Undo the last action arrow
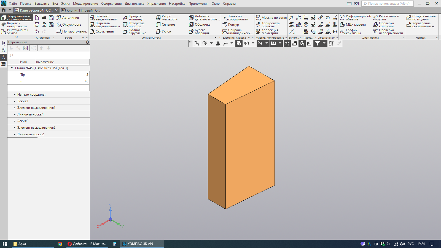The image size is (441, 248). pos(37,31)
